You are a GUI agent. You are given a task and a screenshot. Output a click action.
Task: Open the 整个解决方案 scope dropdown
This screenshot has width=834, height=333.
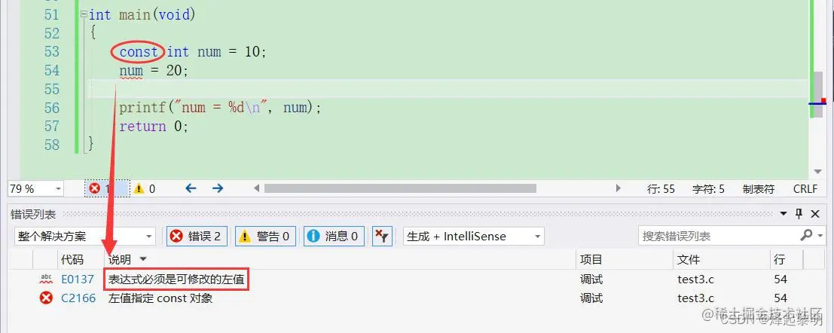85,236
